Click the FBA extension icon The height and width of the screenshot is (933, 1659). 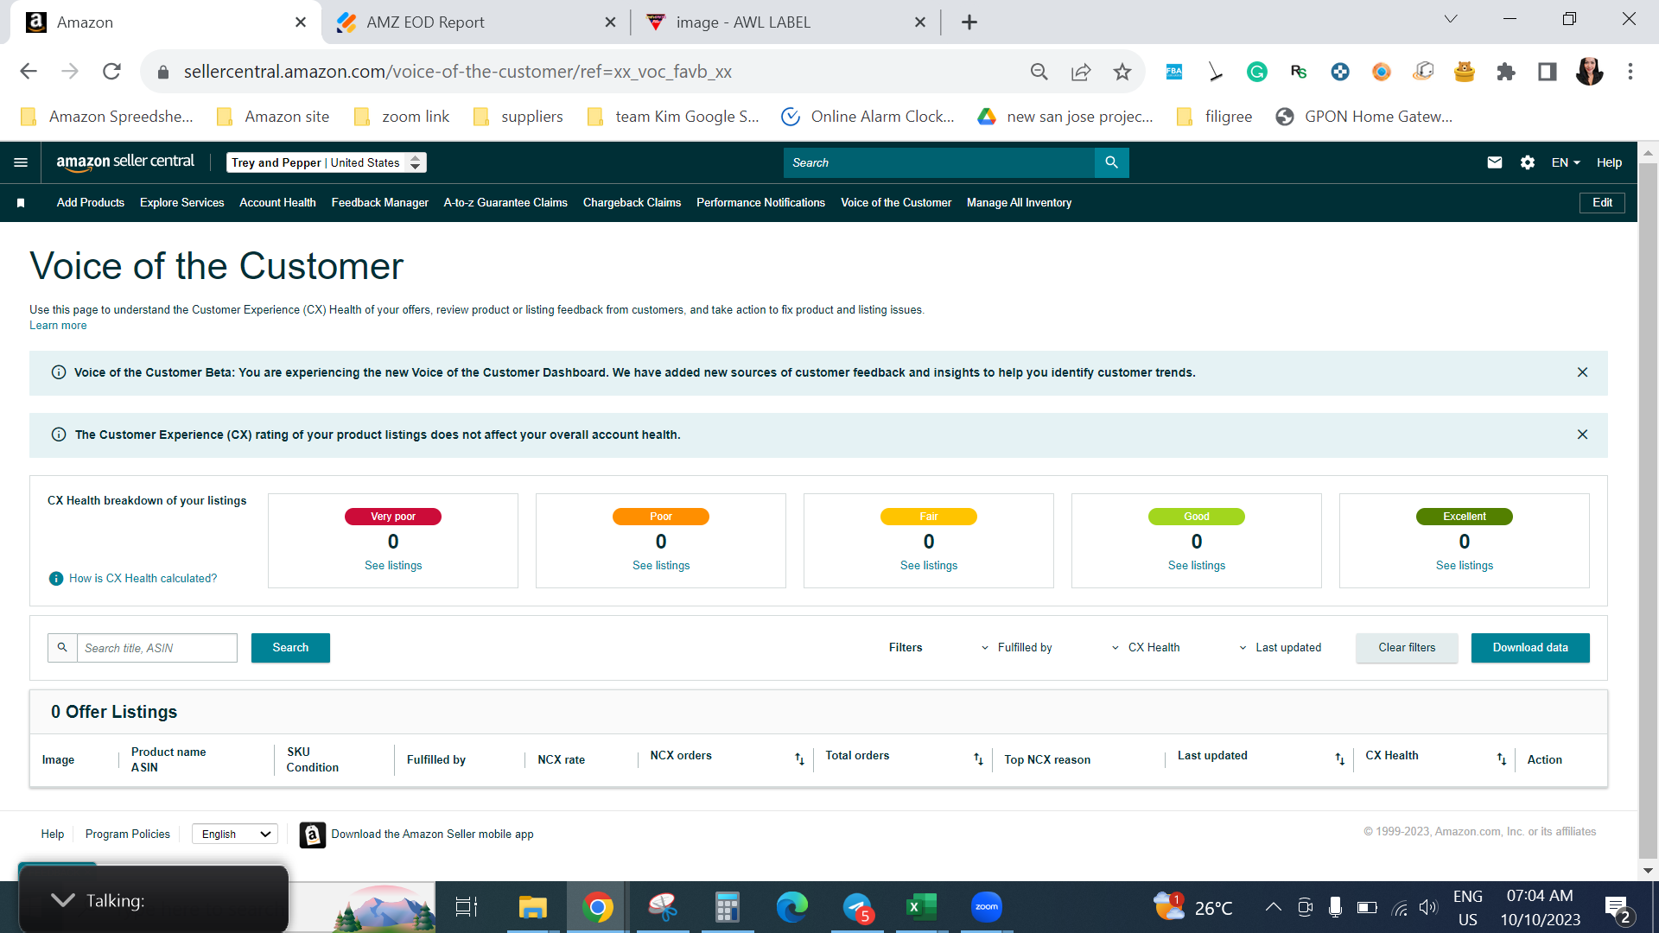click(1173, 72)
